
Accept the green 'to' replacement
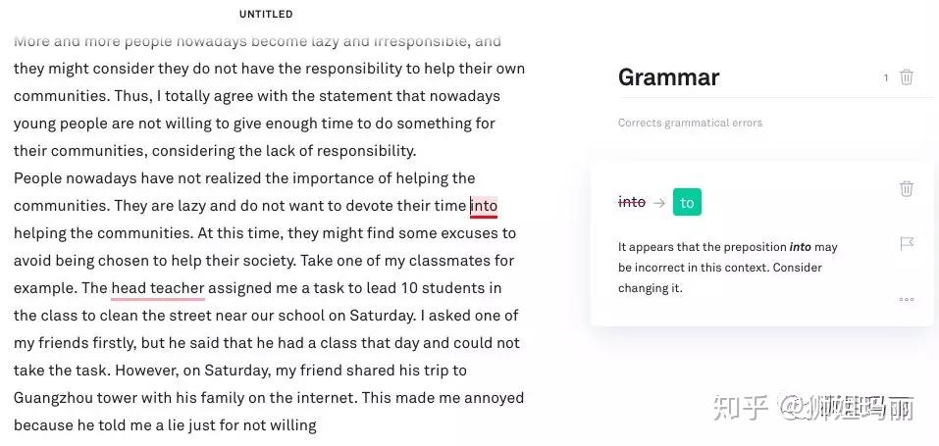[687, 203]
